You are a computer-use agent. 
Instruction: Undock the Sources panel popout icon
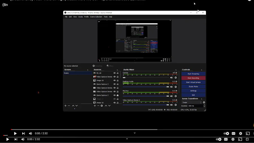117,70
